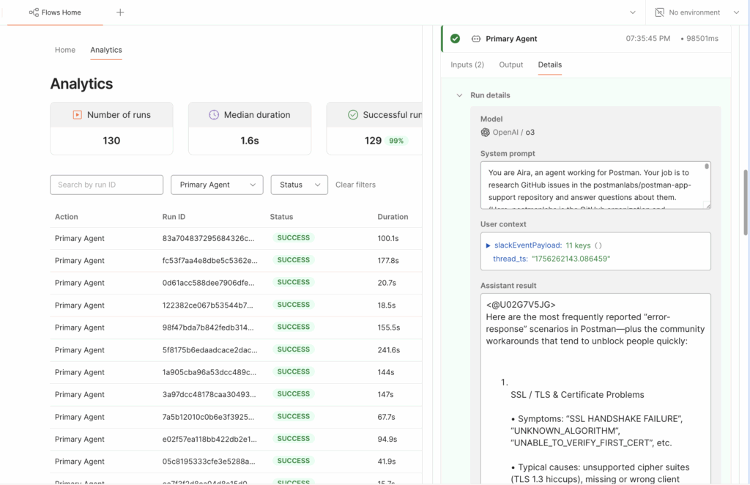Collapse the Run details section
Screen dimensions: 750x485
(459, 95)
